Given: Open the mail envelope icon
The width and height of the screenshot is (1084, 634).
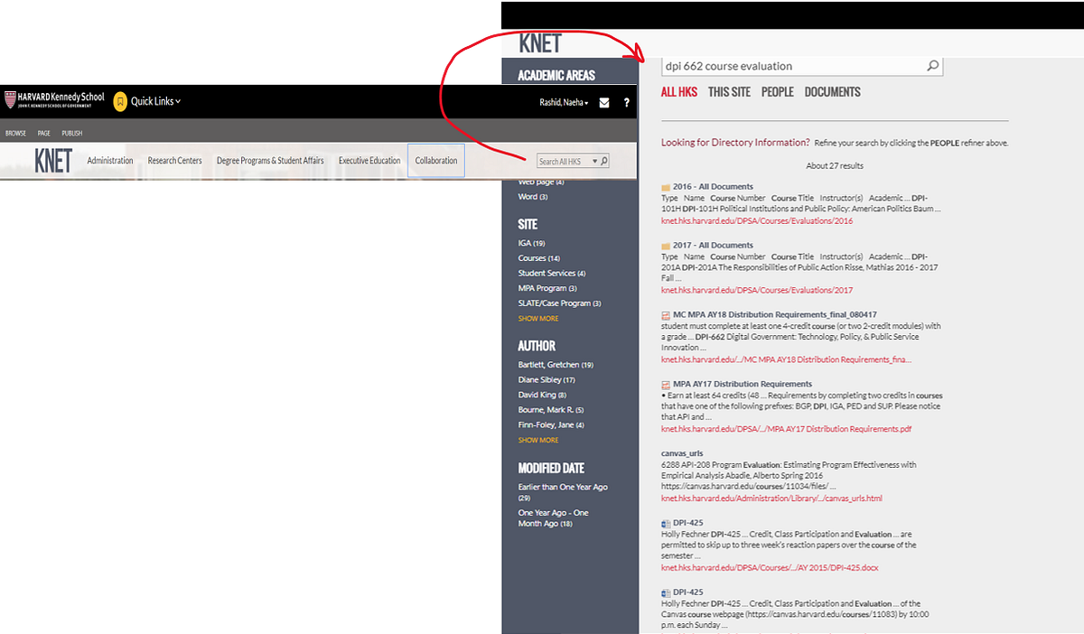Looking at the screenshot, I should pos(604,103).
